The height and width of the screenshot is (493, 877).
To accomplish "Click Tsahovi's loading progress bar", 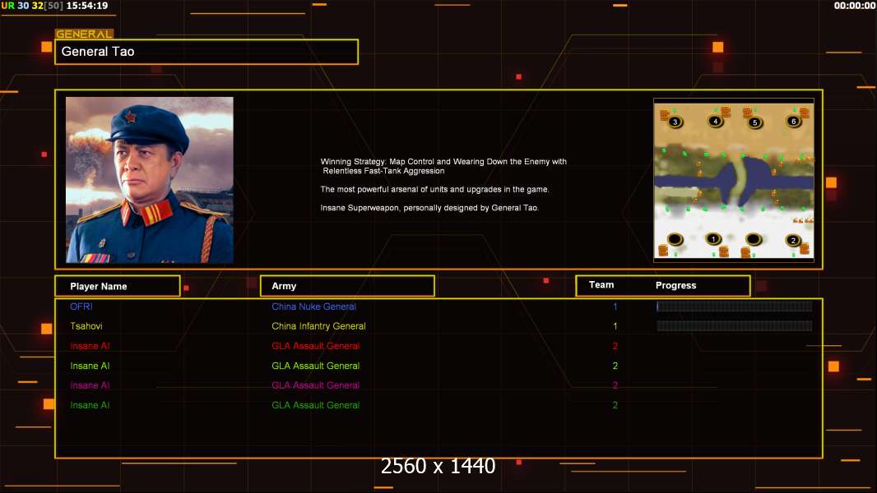I will 735,326.
